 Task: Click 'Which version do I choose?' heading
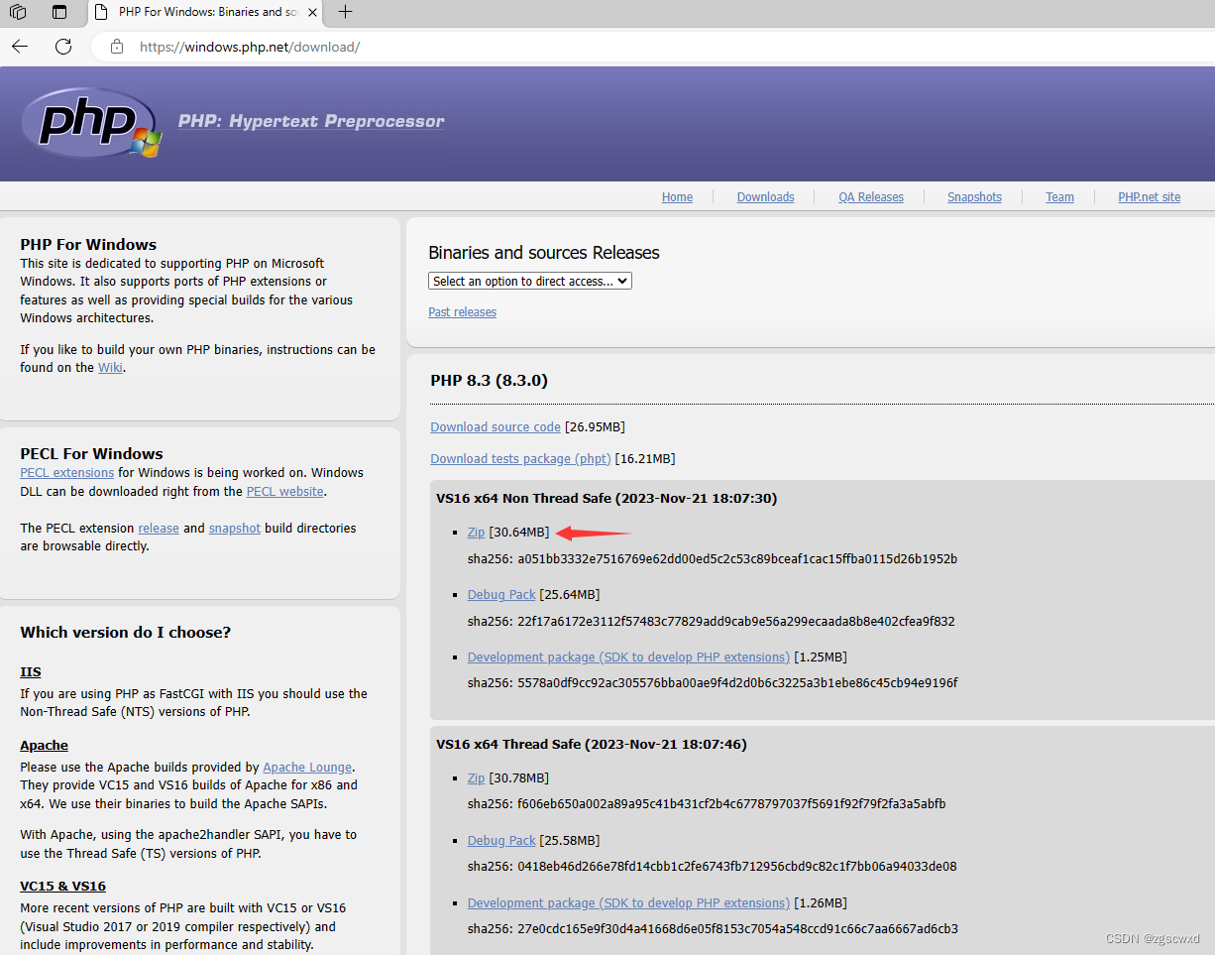[126, 633]
